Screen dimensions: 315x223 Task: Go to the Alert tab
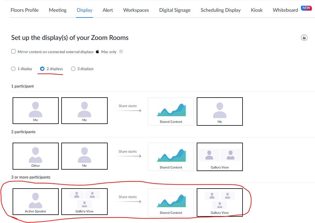point(108,10)
